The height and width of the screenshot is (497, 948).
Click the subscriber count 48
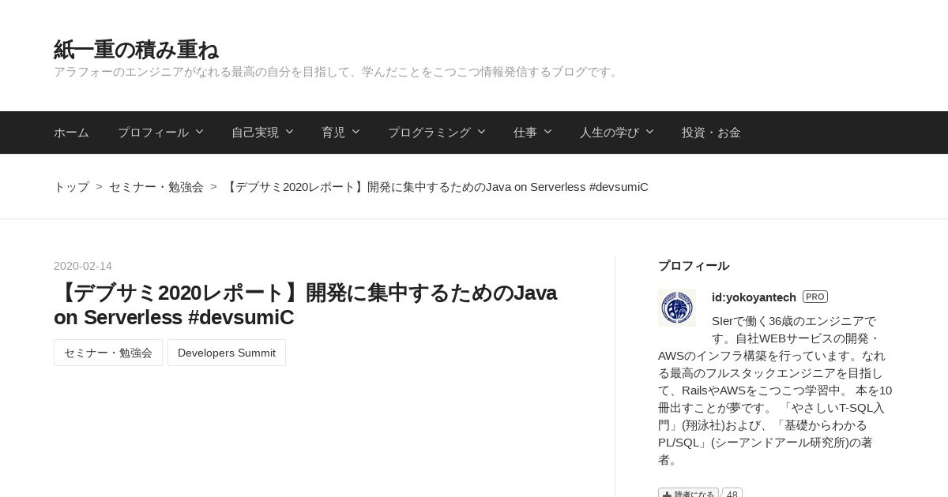tap(732, 493)
